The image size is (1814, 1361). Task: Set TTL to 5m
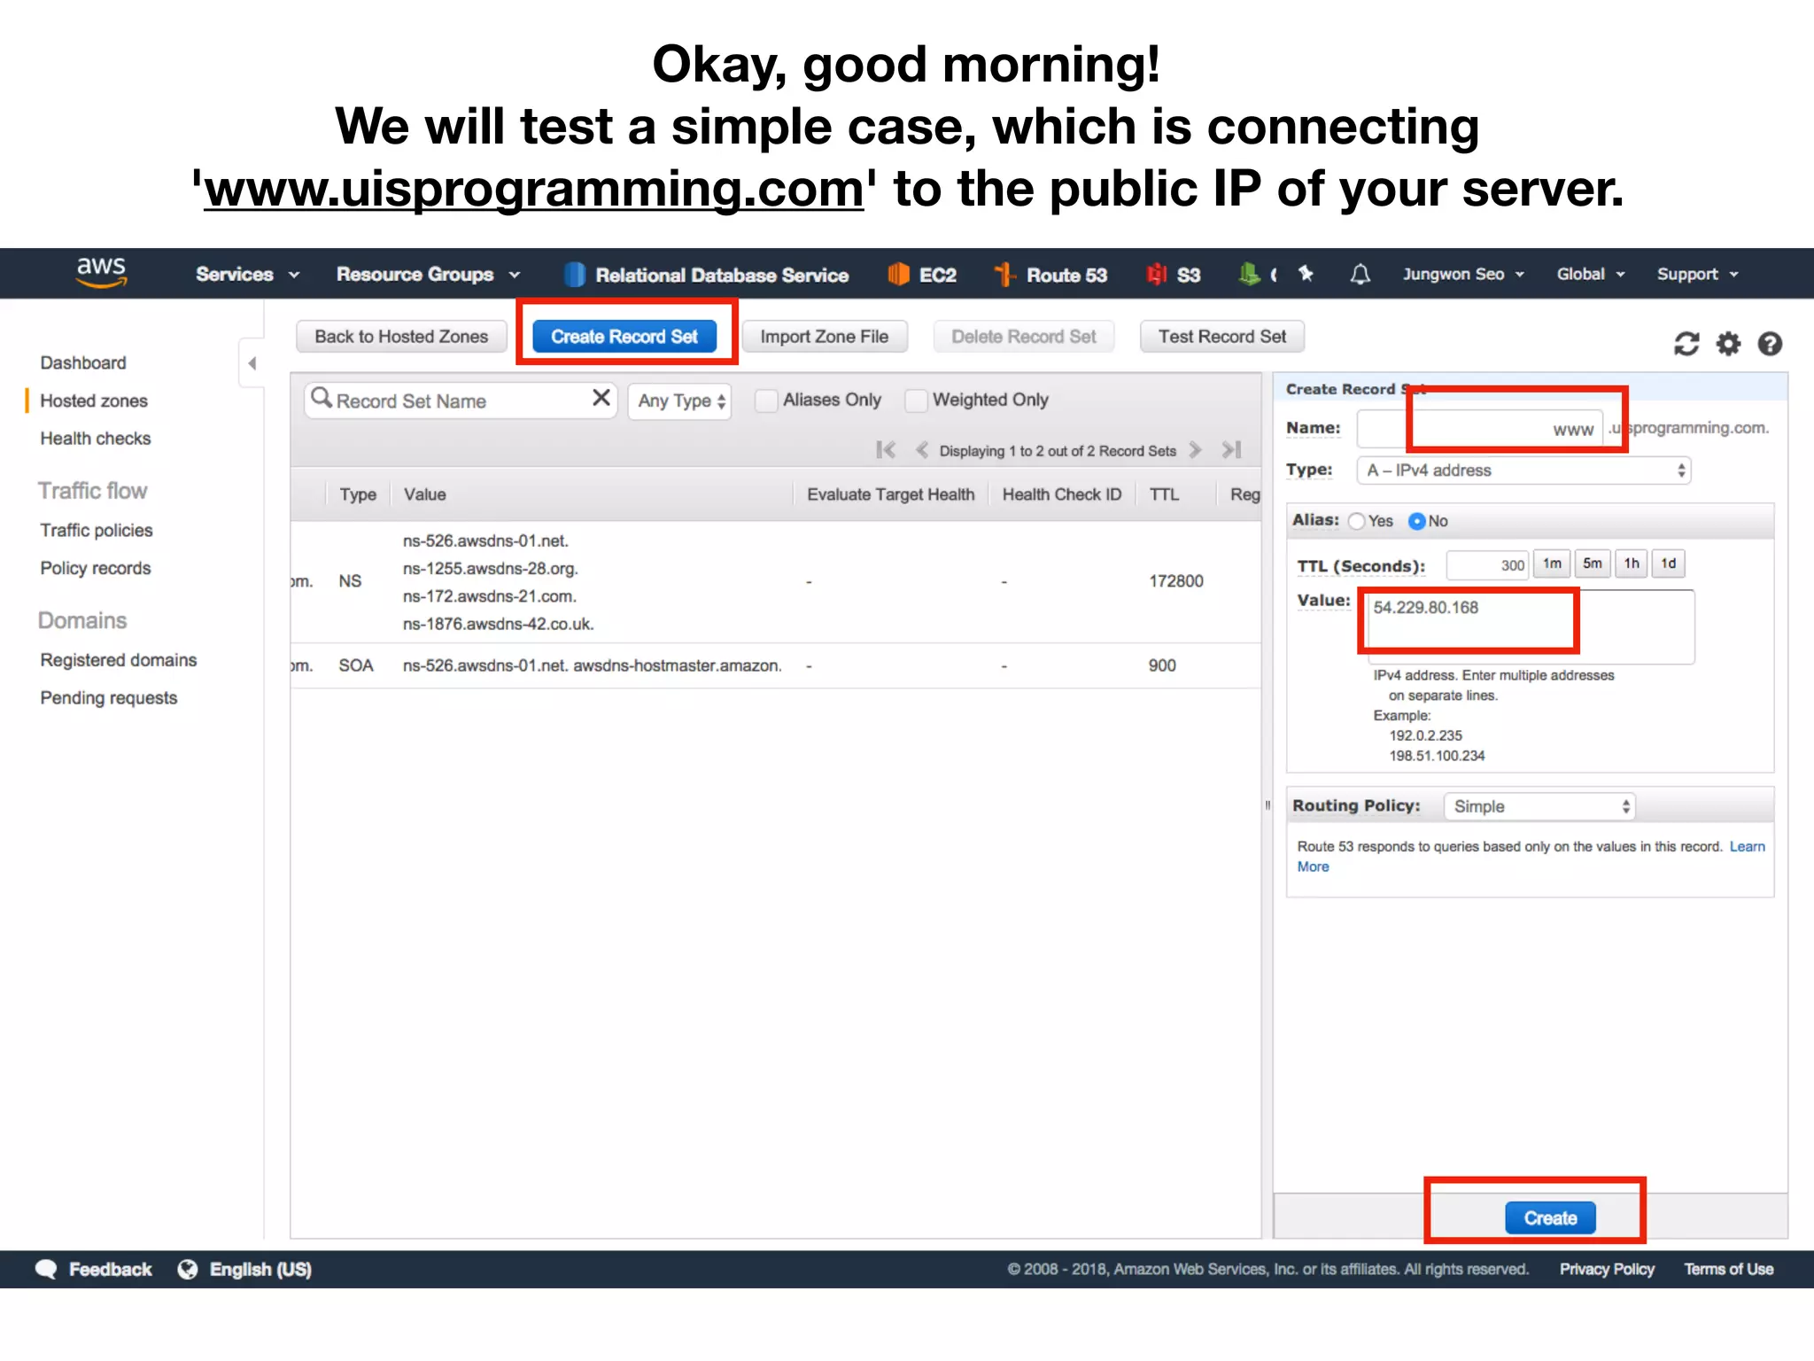[1593, 564]
